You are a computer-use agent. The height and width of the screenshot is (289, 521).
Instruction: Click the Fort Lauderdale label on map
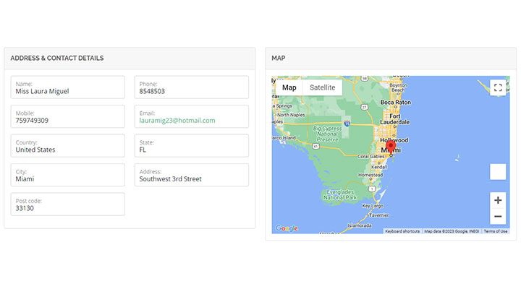pos(395,119)
